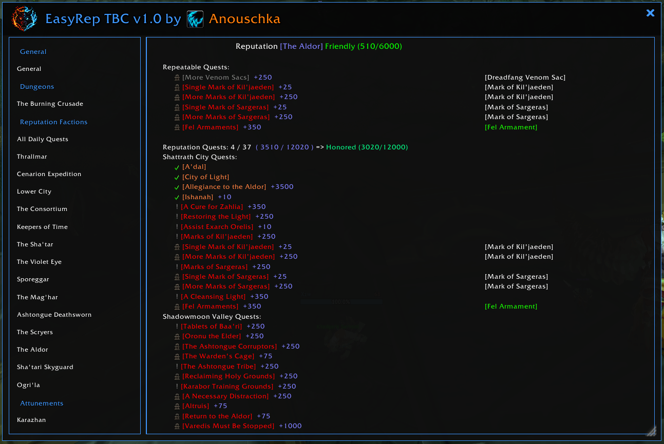Select All Daily Quests in the sidebar
664x444 pixels.
(43, 139)
